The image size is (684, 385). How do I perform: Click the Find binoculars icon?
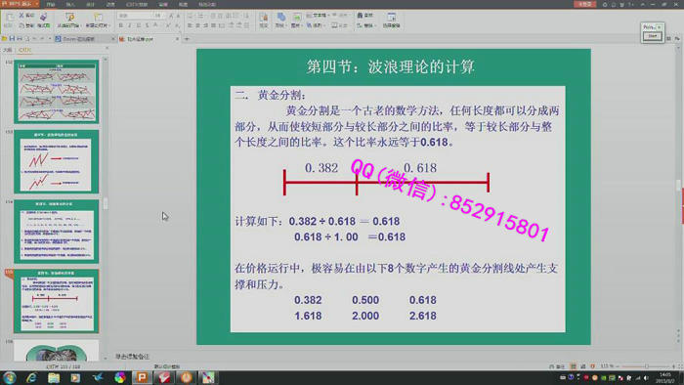point(360,16)
